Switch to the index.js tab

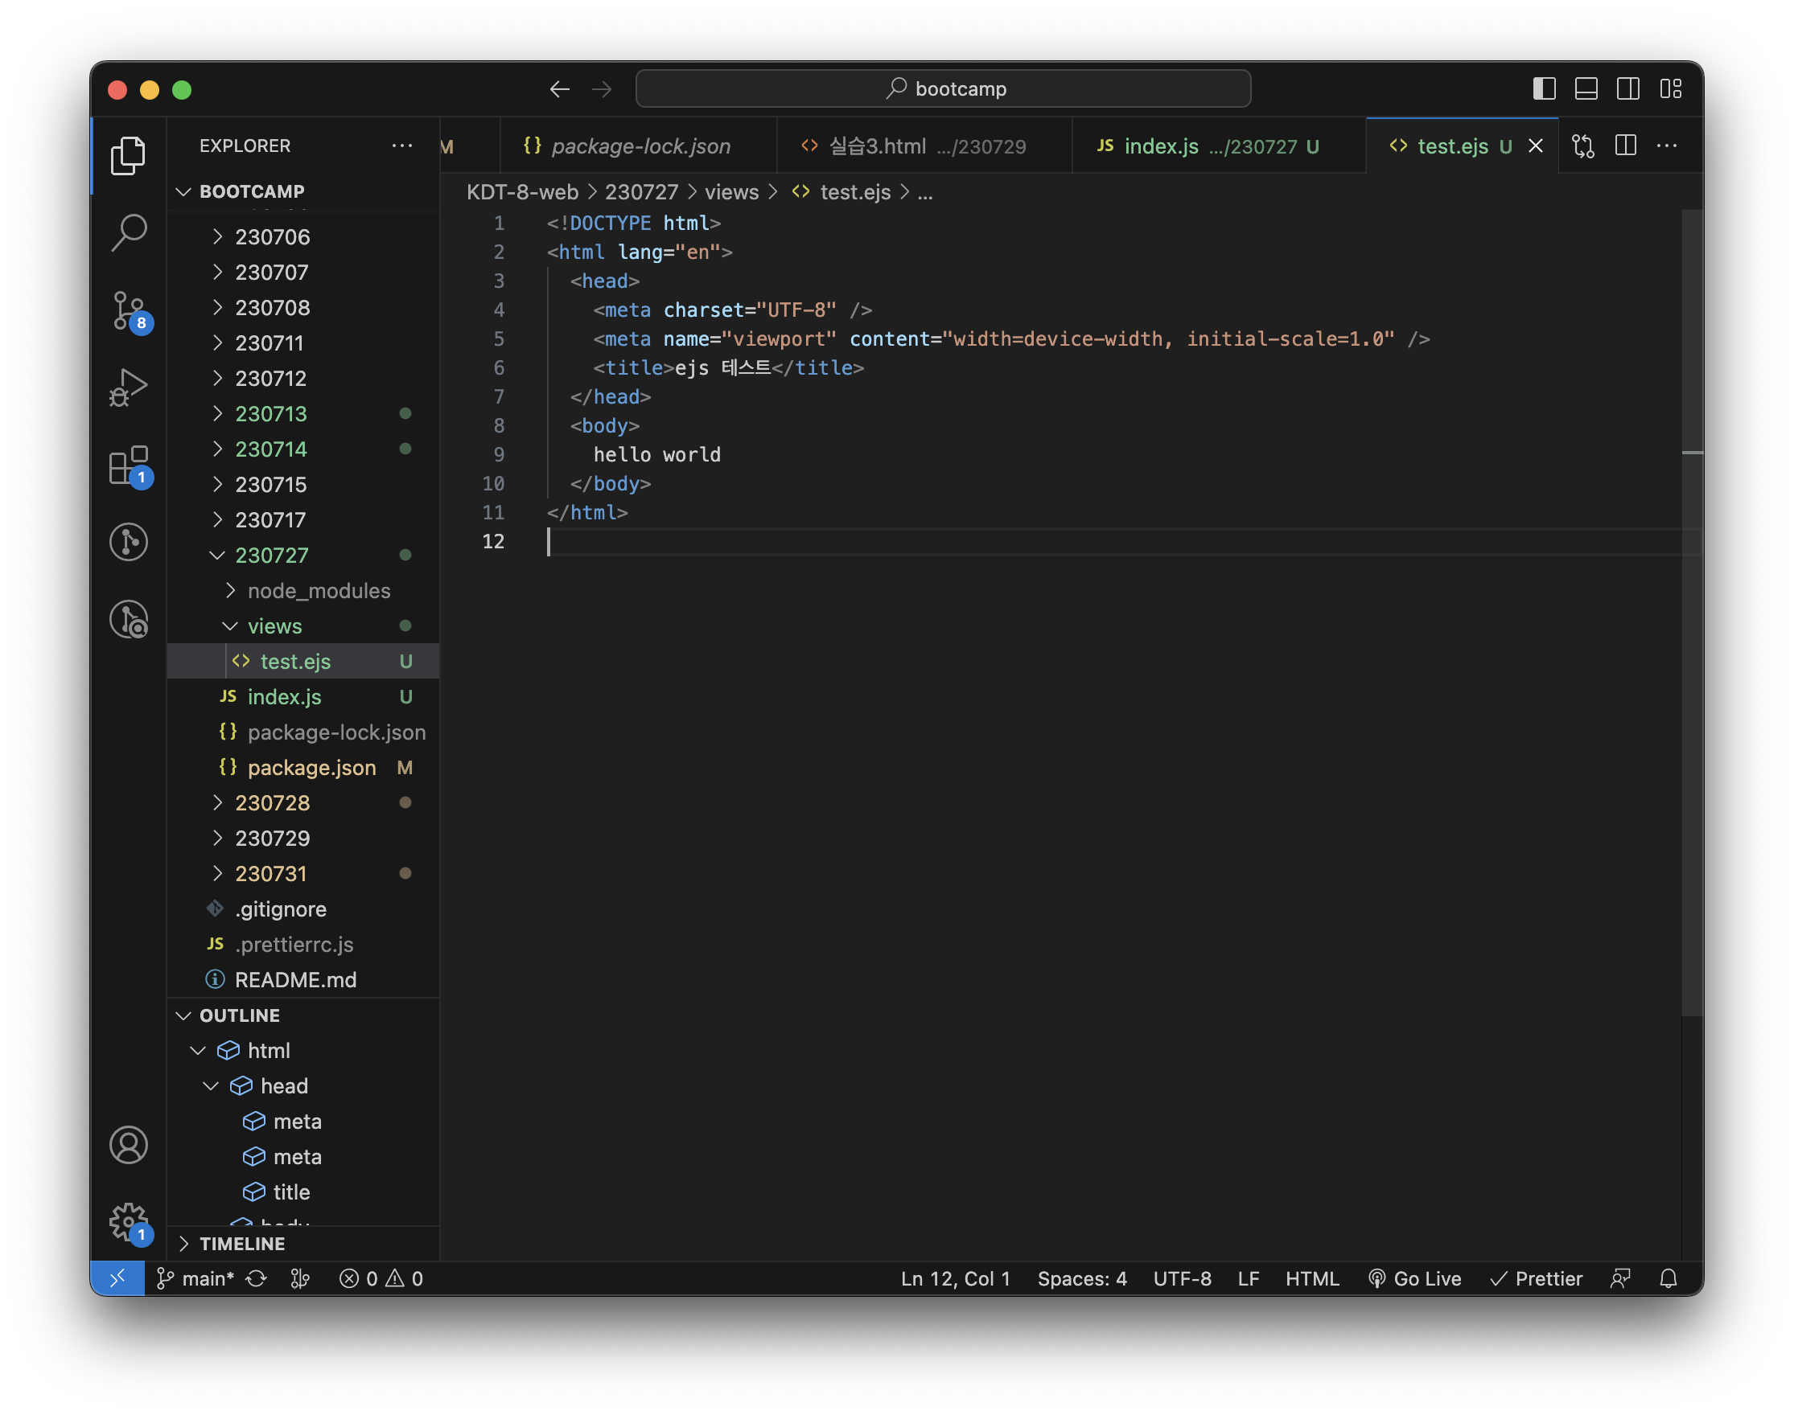tap(1220, 146)
